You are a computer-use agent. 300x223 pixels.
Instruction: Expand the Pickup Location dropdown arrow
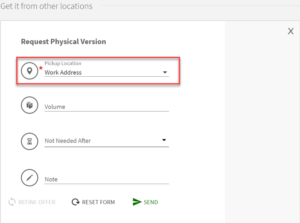coord(165,72)
